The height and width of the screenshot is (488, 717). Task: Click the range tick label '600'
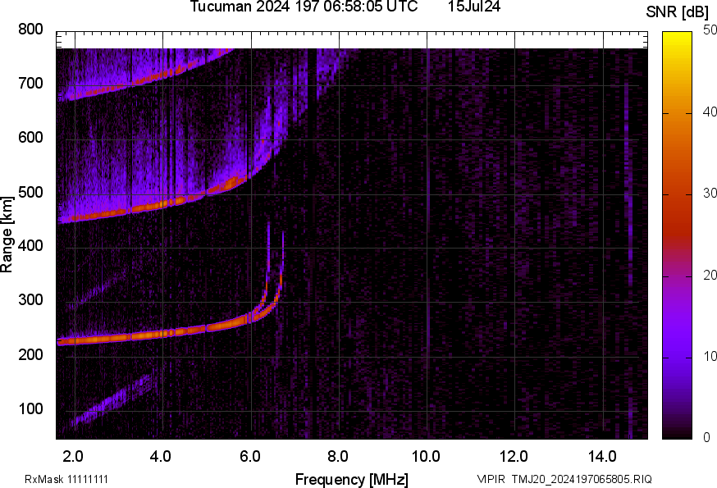[30, 138]
